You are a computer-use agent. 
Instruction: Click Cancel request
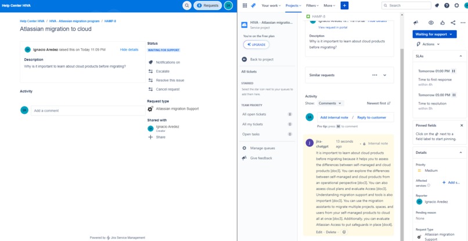pos(164,89)
